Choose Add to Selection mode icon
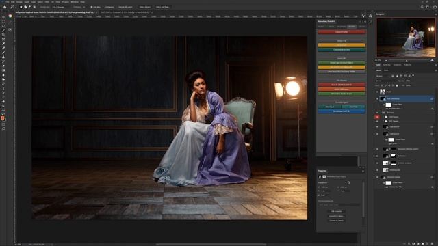 tap(25, 7)
